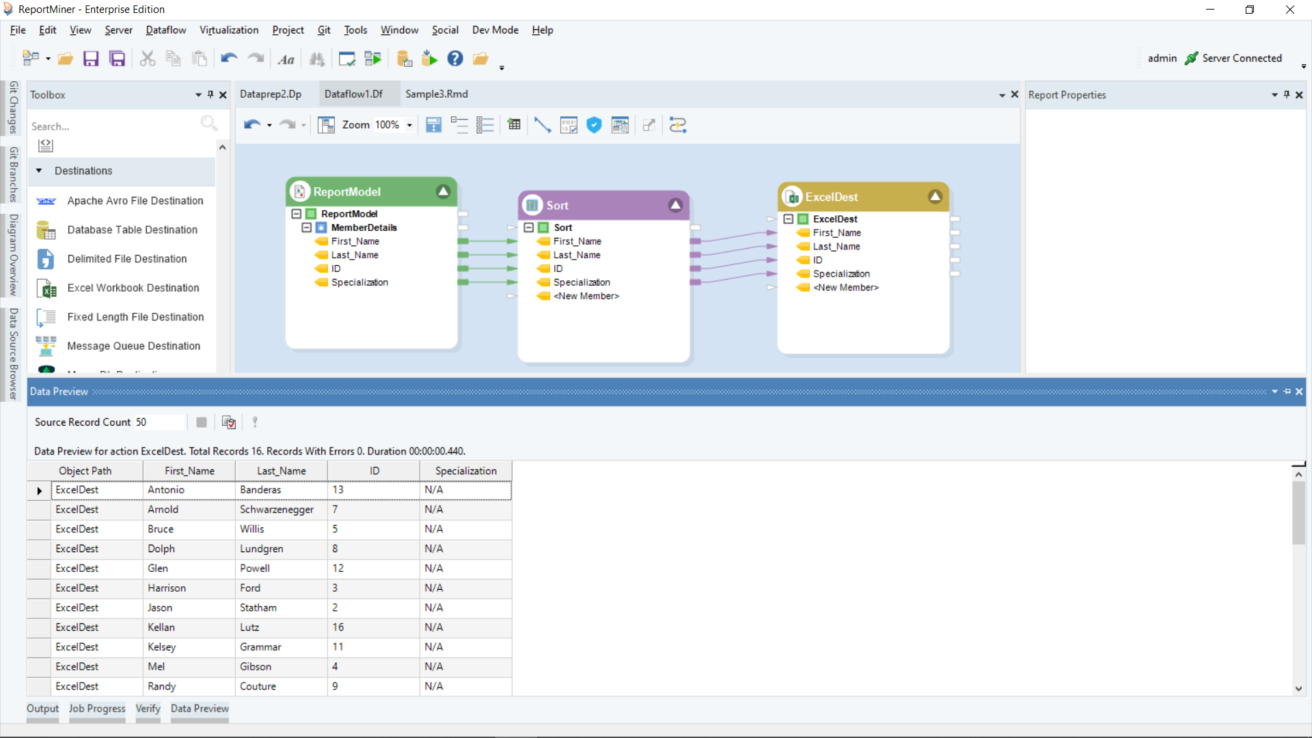Click the blue shield verify icon

click(x=594, y=125)
